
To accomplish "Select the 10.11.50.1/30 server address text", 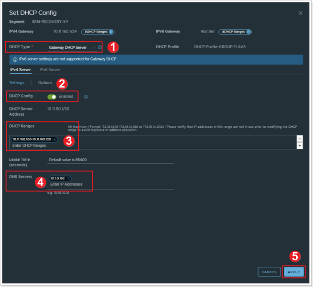I will (x=58, y=109).
